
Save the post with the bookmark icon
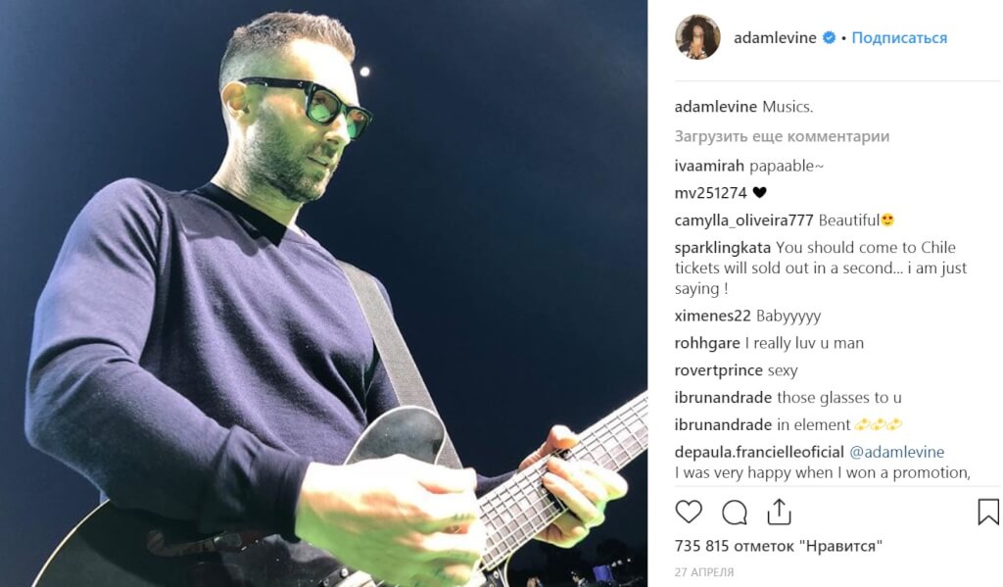[988, 513]
